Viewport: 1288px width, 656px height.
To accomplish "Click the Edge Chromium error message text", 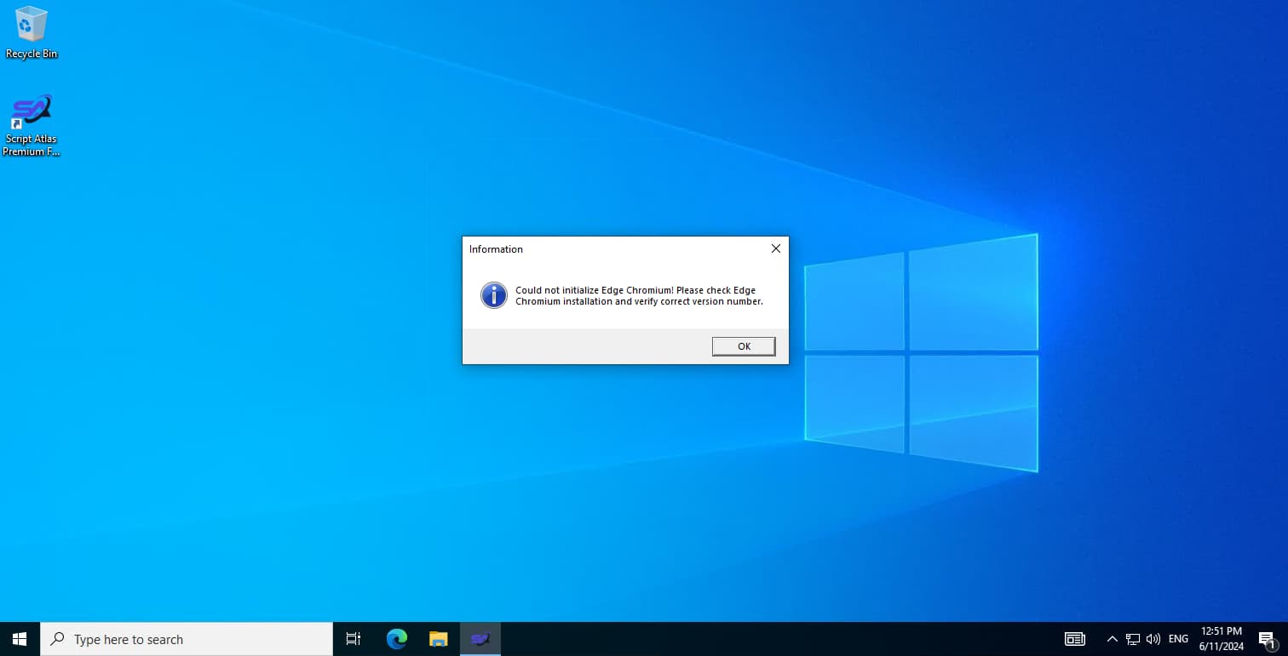I will point(639,295).
